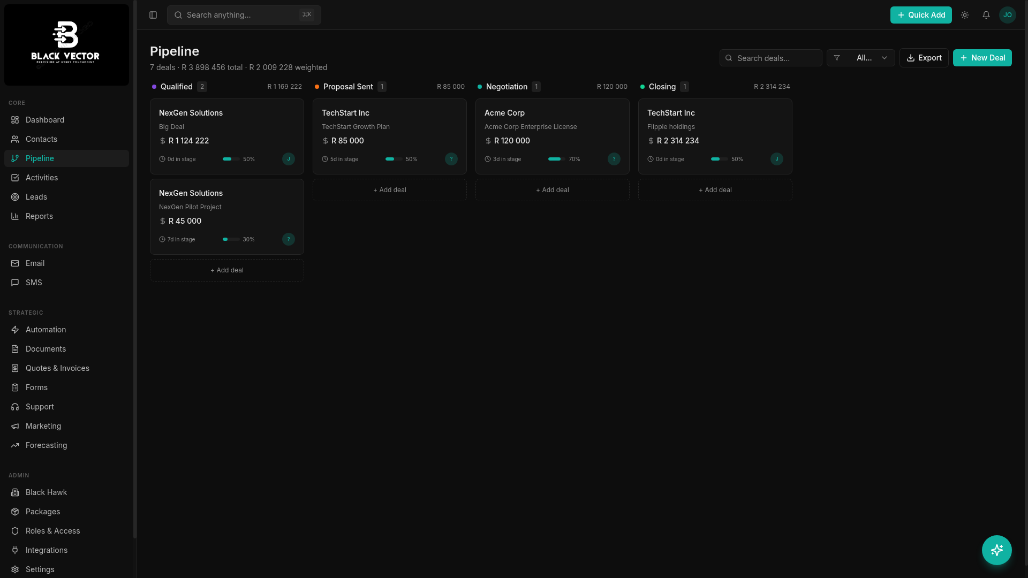Open the JO user avatar menu
1028x578 pixels.
pos(1008,15)
